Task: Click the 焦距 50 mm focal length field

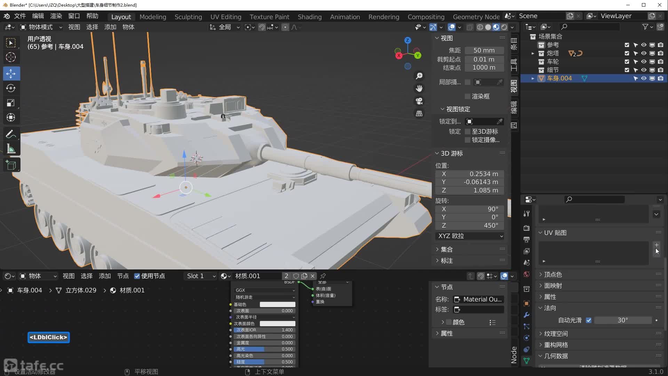Action: (484, 50)
